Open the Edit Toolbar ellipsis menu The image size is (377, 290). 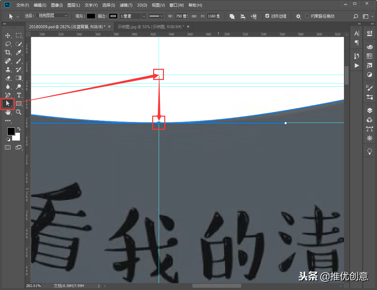[x=8, y=121]
